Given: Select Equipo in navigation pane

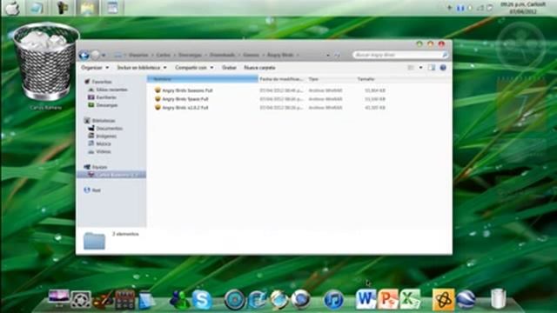Looking at the screenshot, I should (x=99, y=167).
